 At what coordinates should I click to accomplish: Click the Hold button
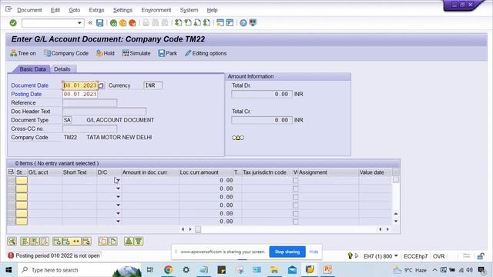[106, 53]
